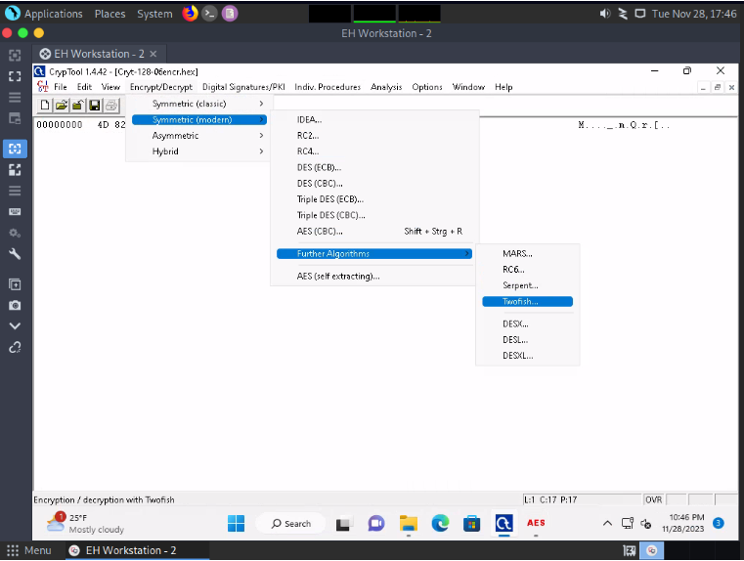This screenshot has height=561, width=744.
Task: Click the wrench icon in left sidebar
Action: 15,254
